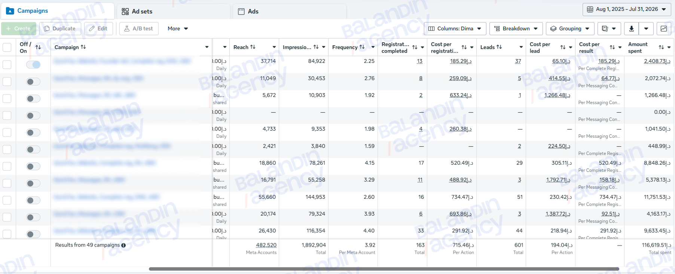Open the date range picker Aug 1, 2025

(x=626, y=9)
